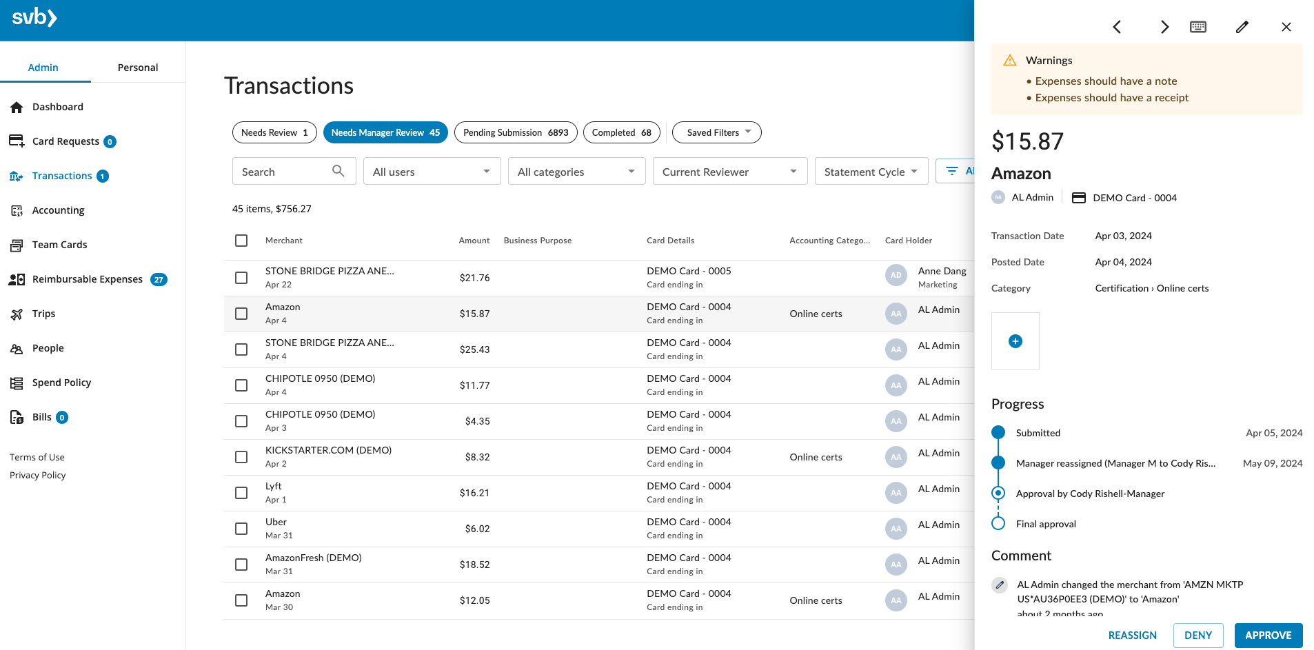Click AL Admin avatar in detail panel

coord(998,197)
